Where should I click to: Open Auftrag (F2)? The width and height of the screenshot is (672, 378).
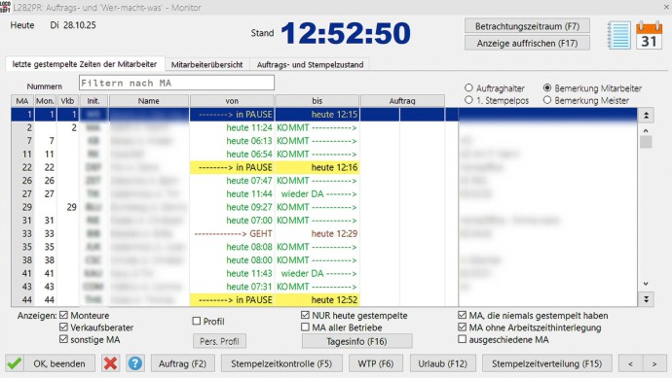click(x=182, y=363)
